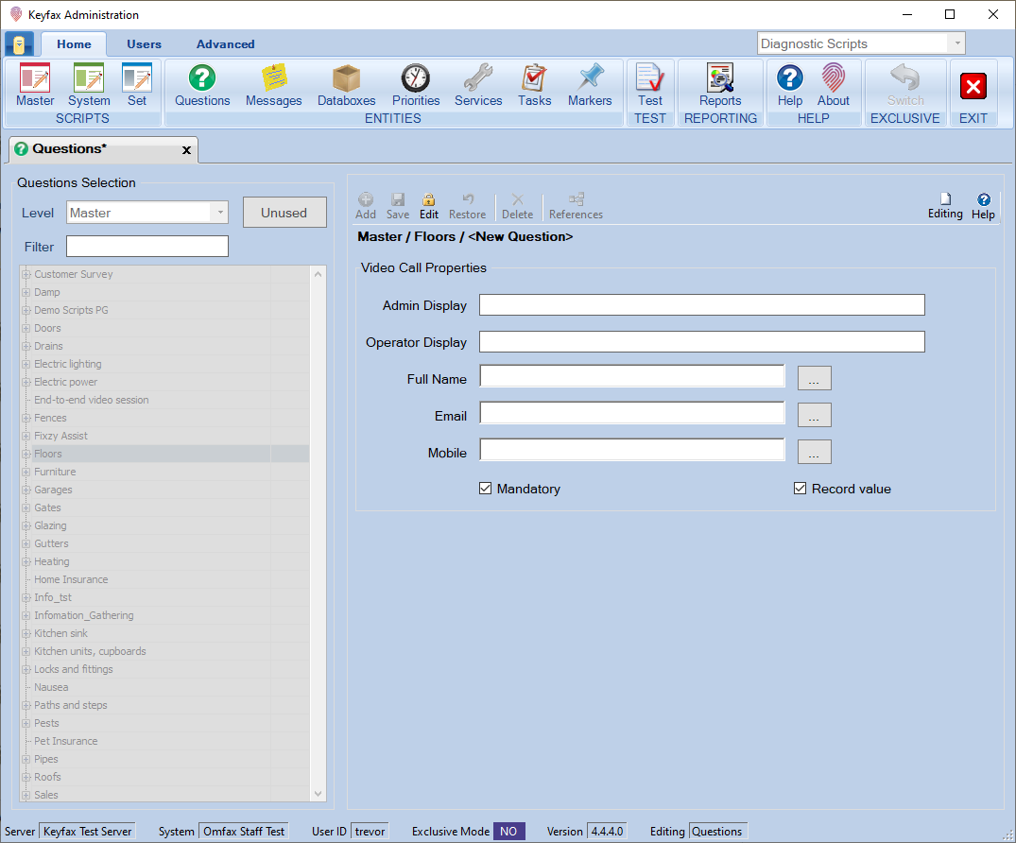
Task: Click the Full Name text field
Action: 632,376
